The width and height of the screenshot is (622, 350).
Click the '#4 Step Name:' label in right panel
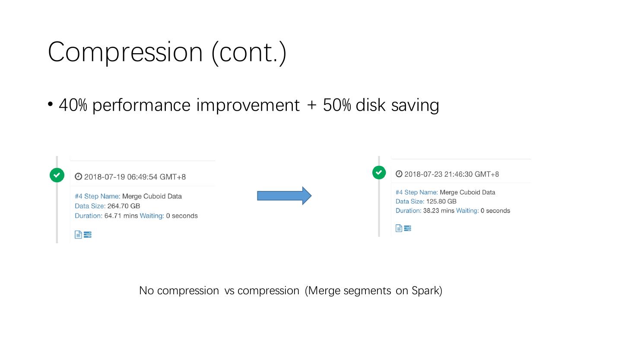(416, 192)
